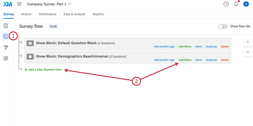This screenshot has height=126, width=253.
Task: Open the help question mark icon
Action: click(226, 4)
